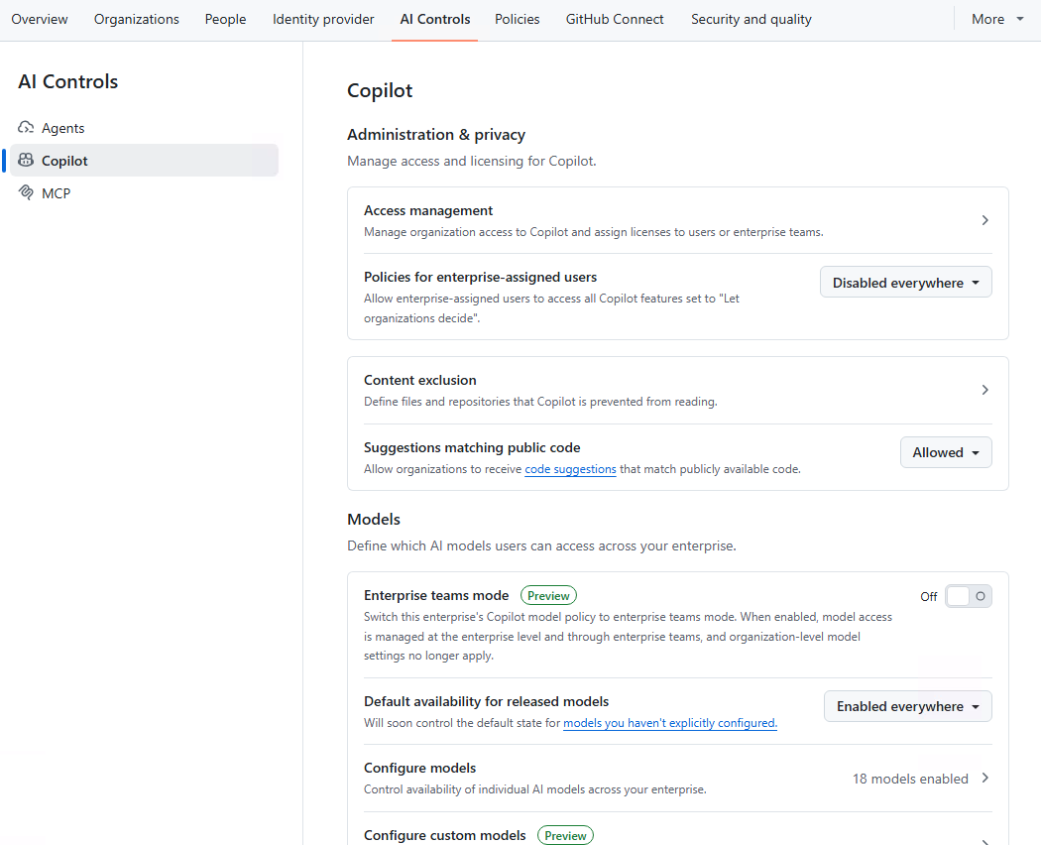This screenshot has width=1041, height=845.
Task: Select the AI Controls tab
Action: pyautogui.click(x=435, y=19)
